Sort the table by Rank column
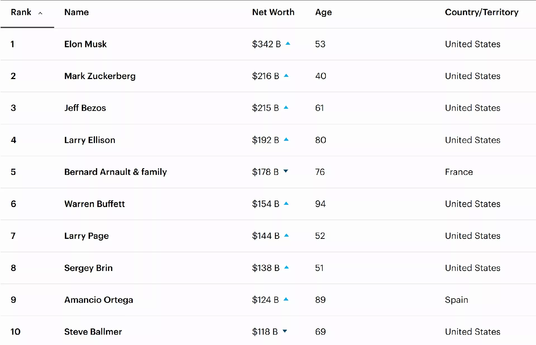 pyautogui.click(x=21, y=12)
